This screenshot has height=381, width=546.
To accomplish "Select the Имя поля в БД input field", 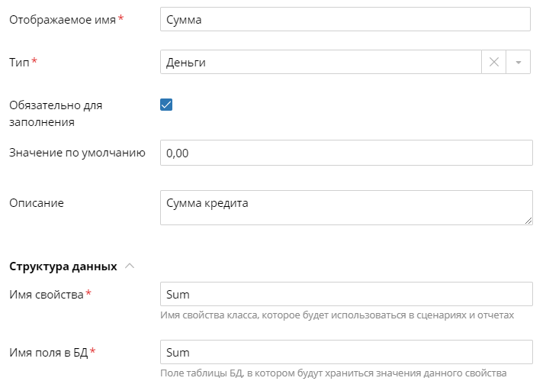I will [x=345, y=352].
